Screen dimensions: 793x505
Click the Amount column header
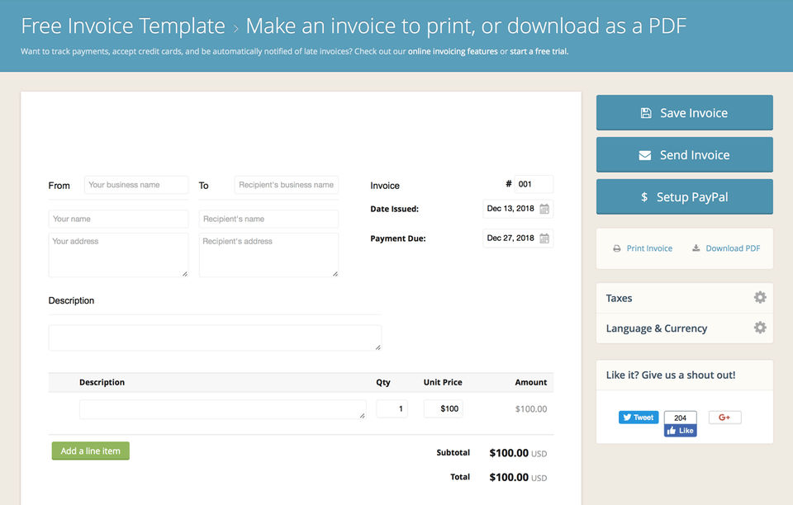[531, 382]
